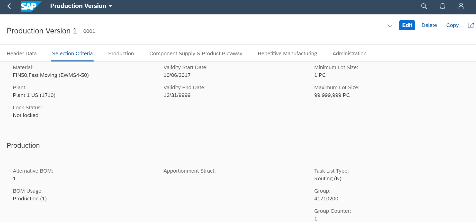Click minimum lot size 1 PC
This screenshot has height=222, width=476.
coord(320,75)
